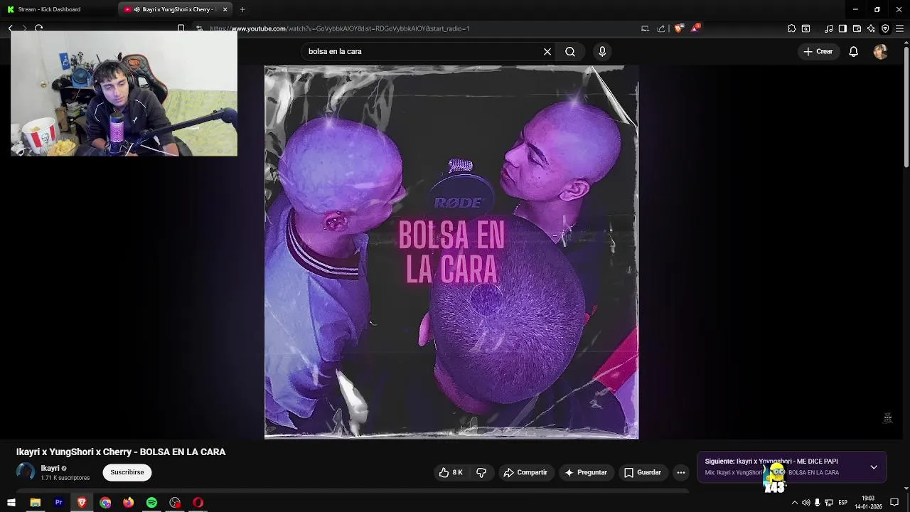Open tab search icon next to extensions
Screen dimensions: 910x512
(806, 28)
